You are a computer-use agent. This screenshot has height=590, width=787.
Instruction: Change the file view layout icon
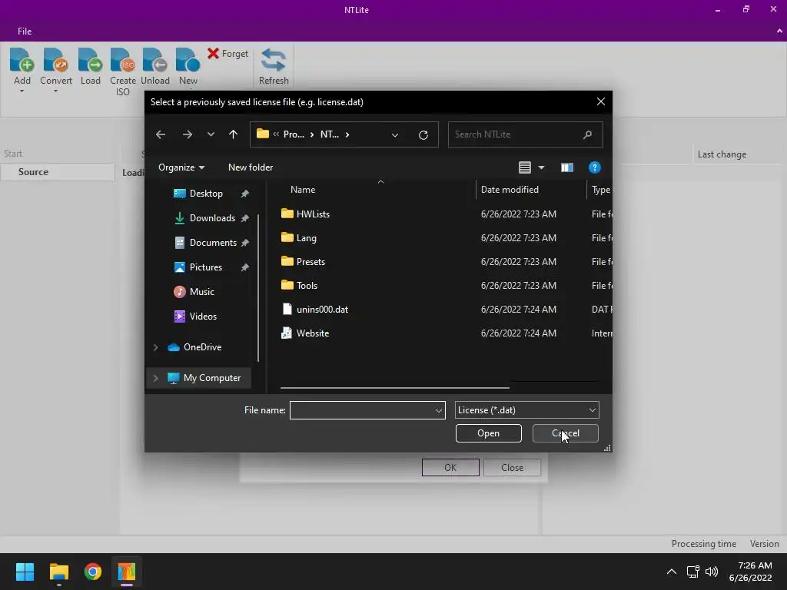point(524,167)
